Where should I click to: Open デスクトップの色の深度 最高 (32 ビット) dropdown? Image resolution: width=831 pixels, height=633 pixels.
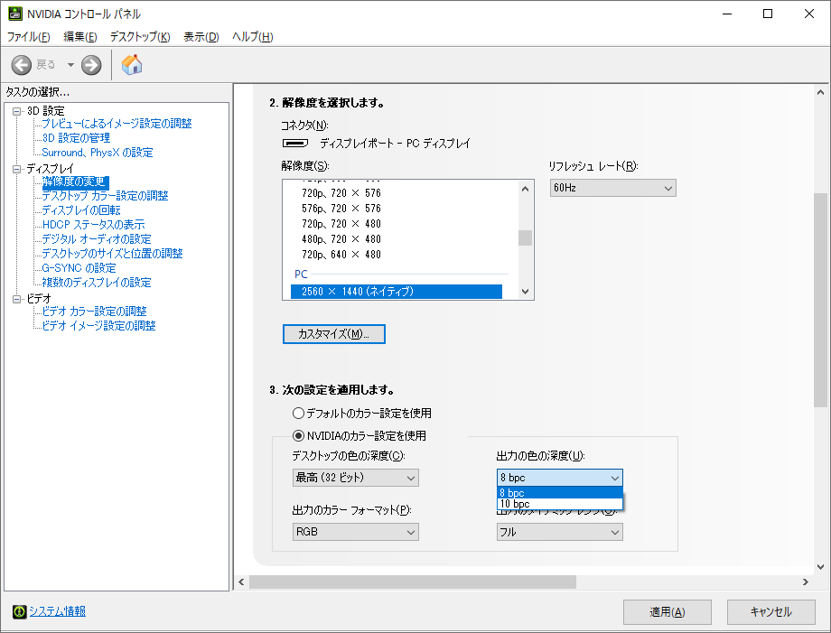pyautogui.click(x=356, y=478)
